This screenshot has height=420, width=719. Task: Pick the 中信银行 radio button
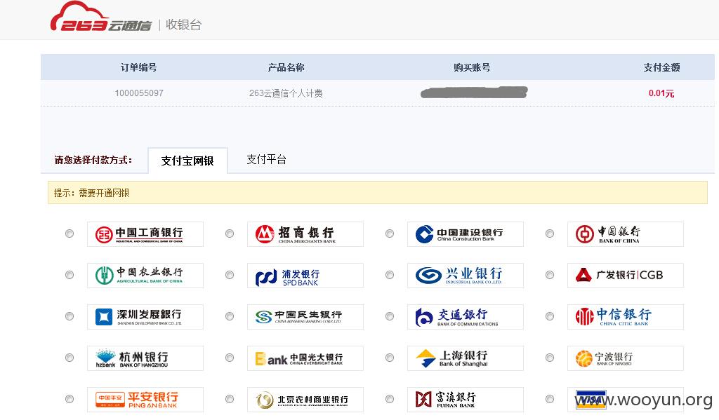(549, 316)
